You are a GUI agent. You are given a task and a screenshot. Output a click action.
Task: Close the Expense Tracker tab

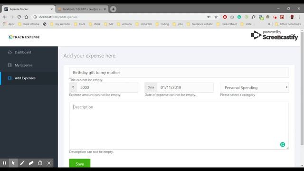click(52, 9)
